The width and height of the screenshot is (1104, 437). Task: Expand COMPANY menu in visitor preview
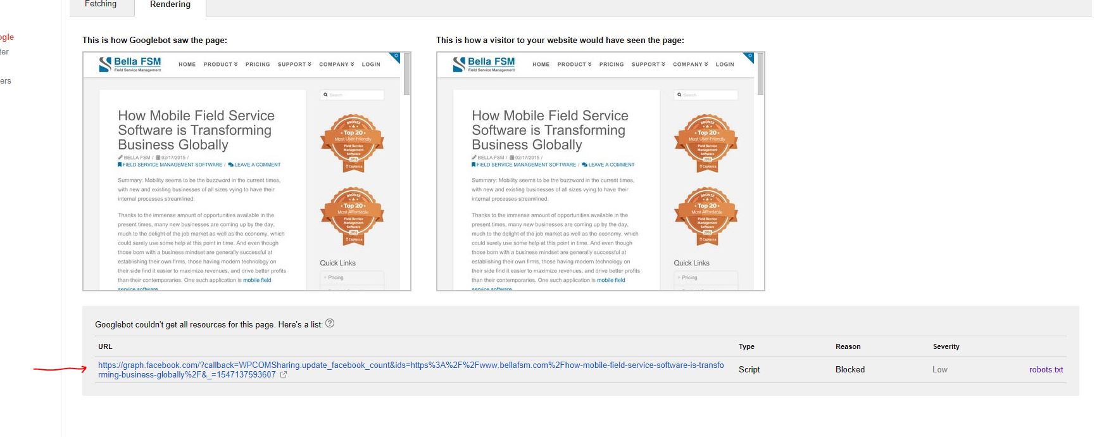point(690,65)
